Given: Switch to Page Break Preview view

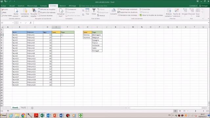Looking at the screenshot, I should click(x=184, y=111).
